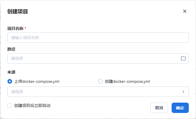Click the 来源 section label

(x=11, y=72)
